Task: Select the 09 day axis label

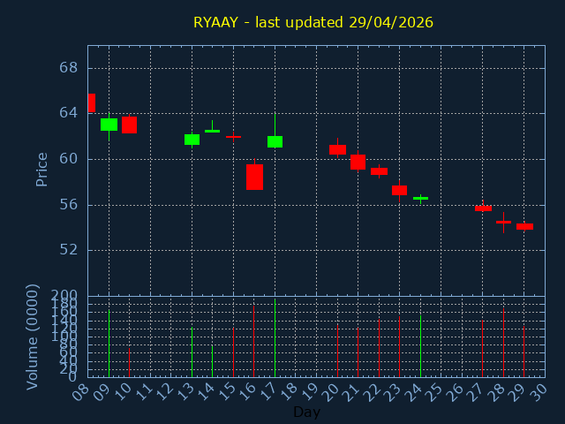Action: point(102,391)
